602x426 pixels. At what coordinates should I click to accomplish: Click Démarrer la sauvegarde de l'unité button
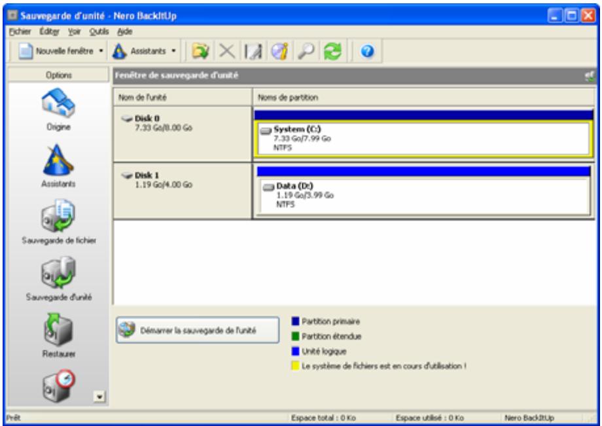(x=198, y=330)
